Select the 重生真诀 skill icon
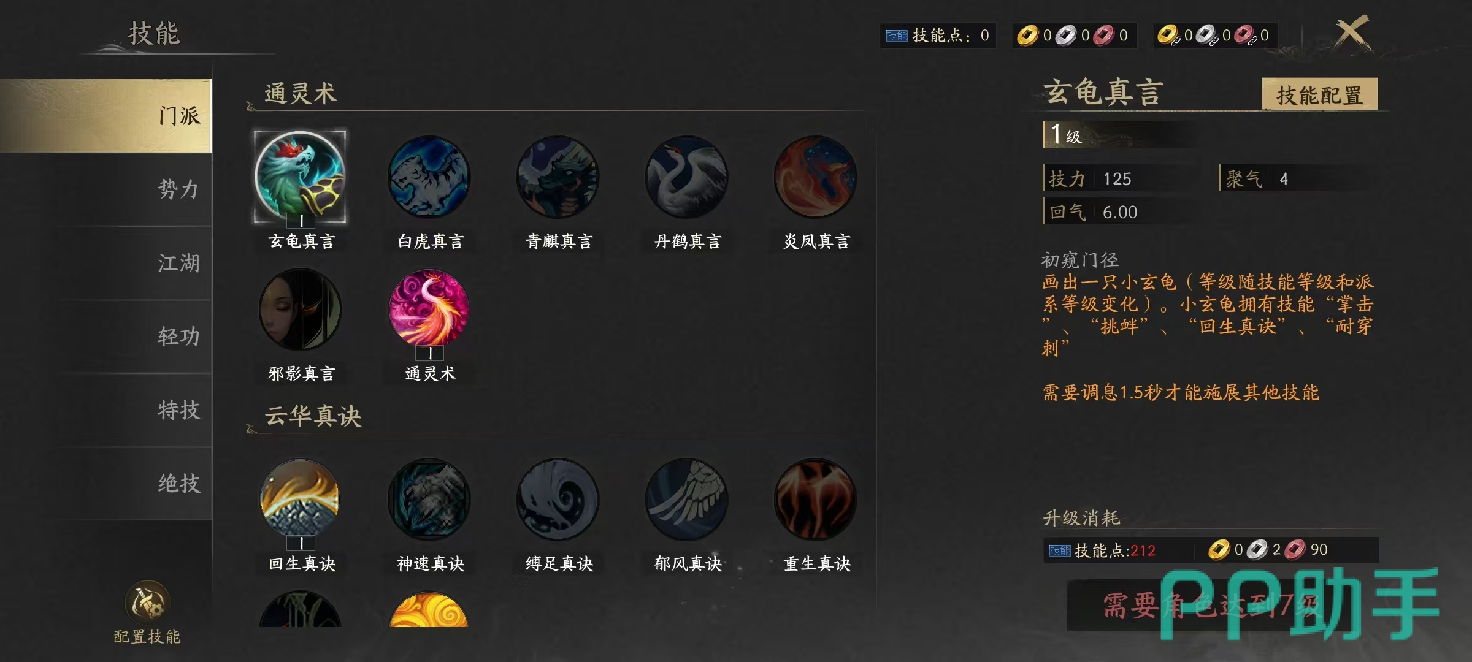The height and width of the screenshot is (662, 1472). click(x=816, y=499)
